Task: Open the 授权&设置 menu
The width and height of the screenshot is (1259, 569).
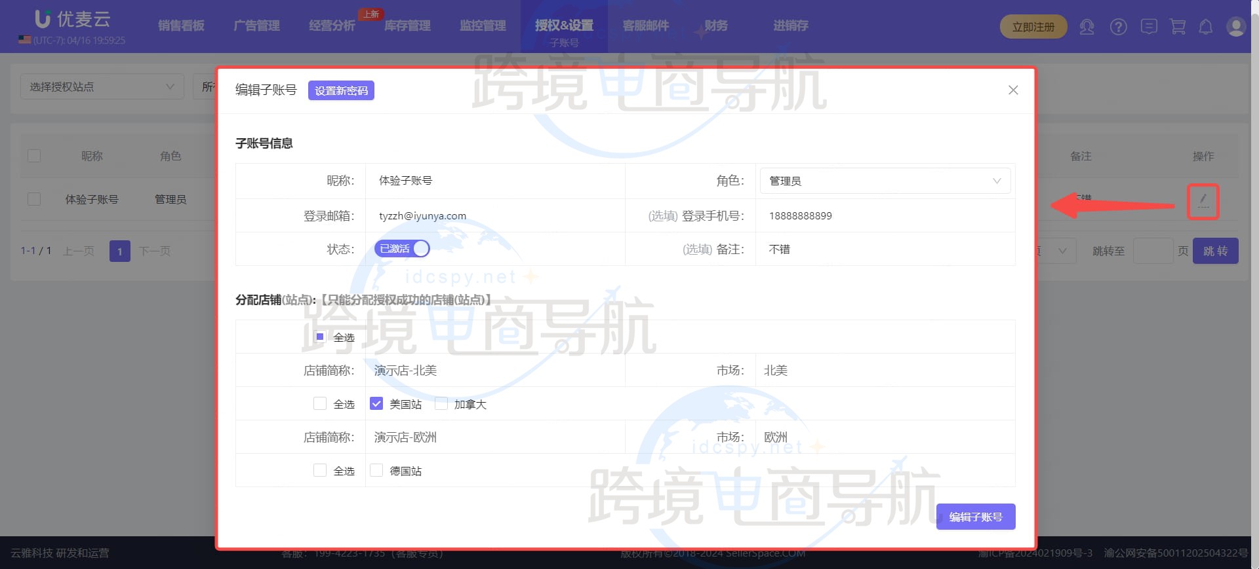Action: point(564,26)
